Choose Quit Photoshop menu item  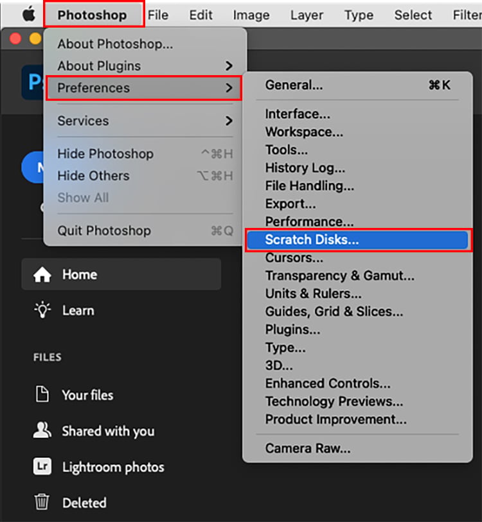pos(145,231)
